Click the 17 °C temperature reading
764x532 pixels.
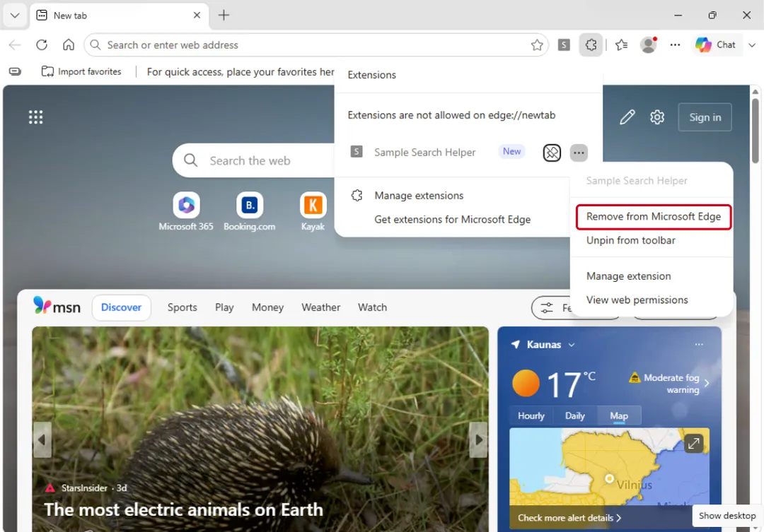point(571,384)
